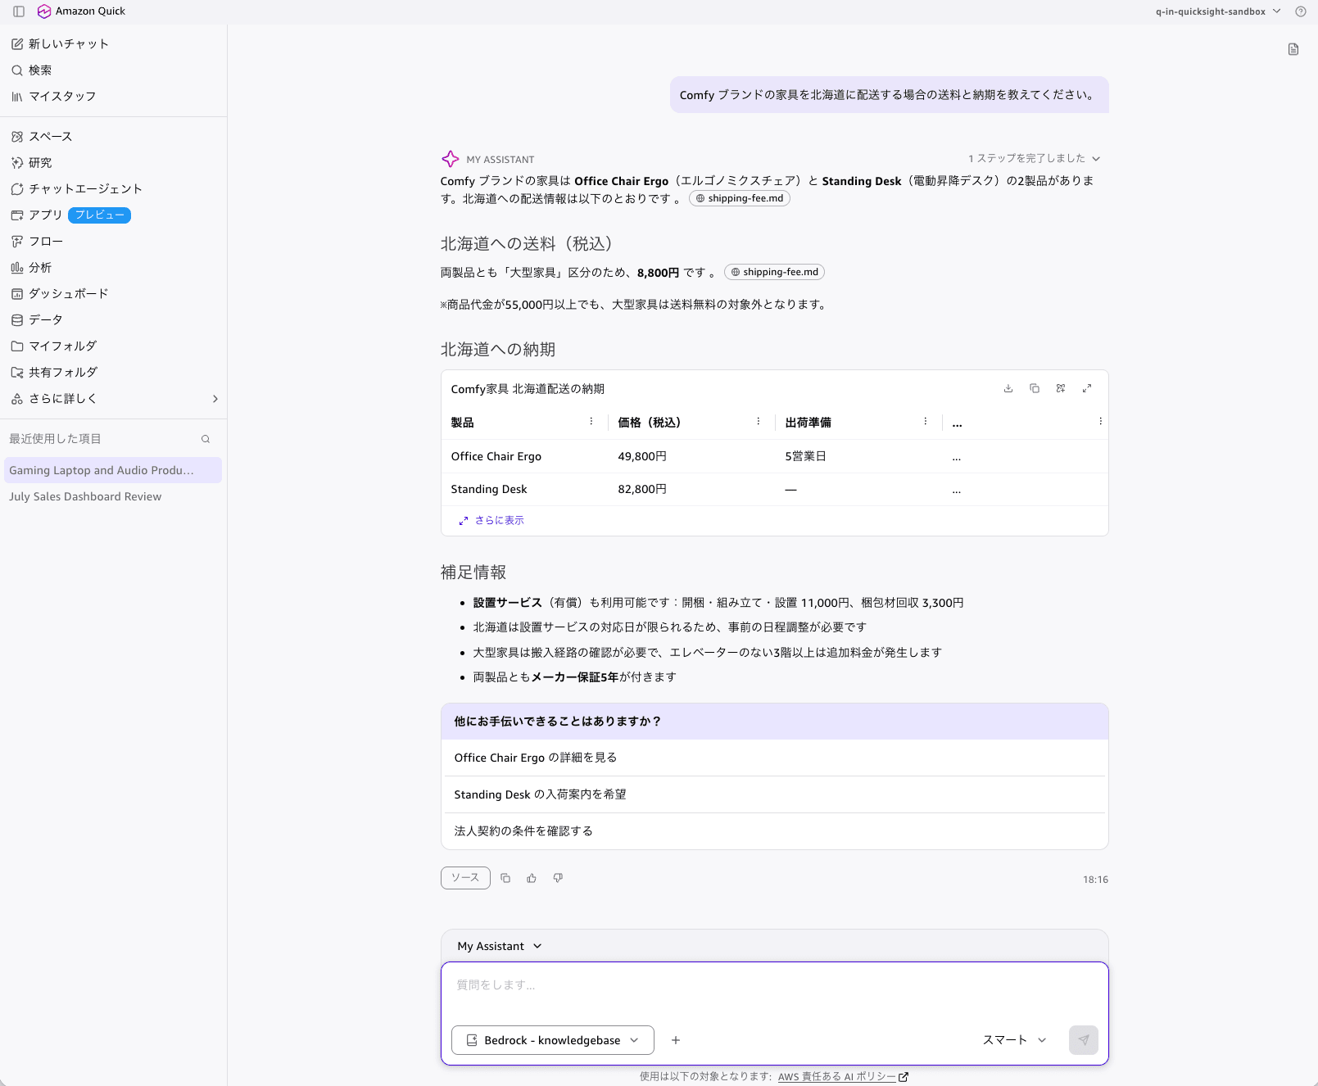The height and width of the screenshot is (1086, 1318).
Task: Open 出荷準備 column options menu
Action: [x=926, y=422]
